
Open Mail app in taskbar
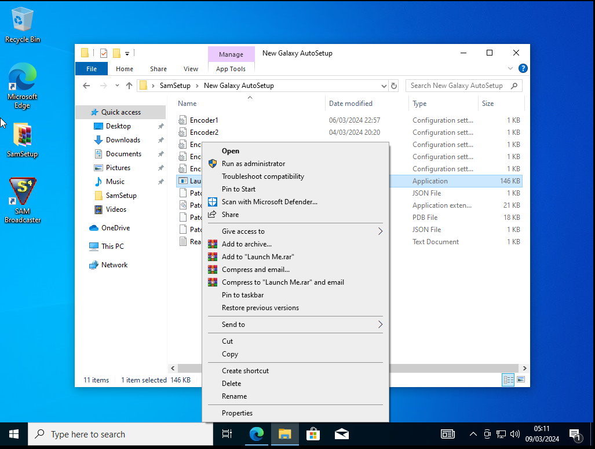[341, 434]
